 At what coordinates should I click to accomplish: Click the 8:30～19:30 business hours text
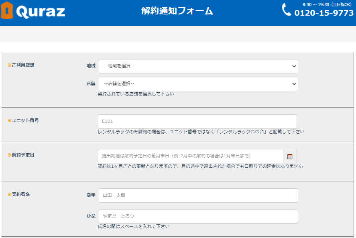[x=327, y=4]
